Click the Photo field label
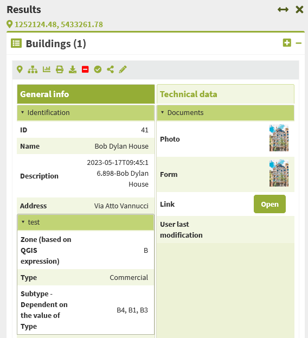Viewport: 308px width, 338px height. tap(170, 139)
